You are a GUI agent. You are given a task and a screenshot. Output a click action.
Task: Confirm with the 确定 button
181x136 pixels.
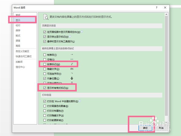pos(145,128)
